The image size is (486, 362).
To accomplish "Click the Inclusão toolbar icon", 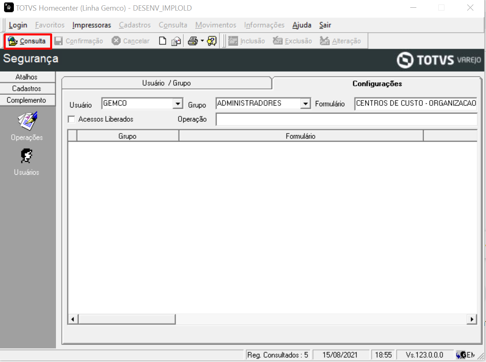I will point(233,41).
